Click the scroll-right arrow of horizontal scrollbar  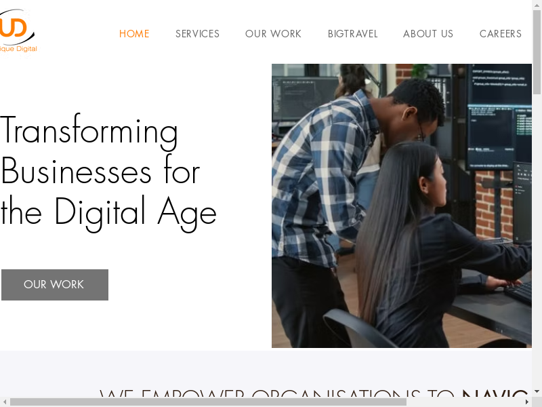pos(527,402)
